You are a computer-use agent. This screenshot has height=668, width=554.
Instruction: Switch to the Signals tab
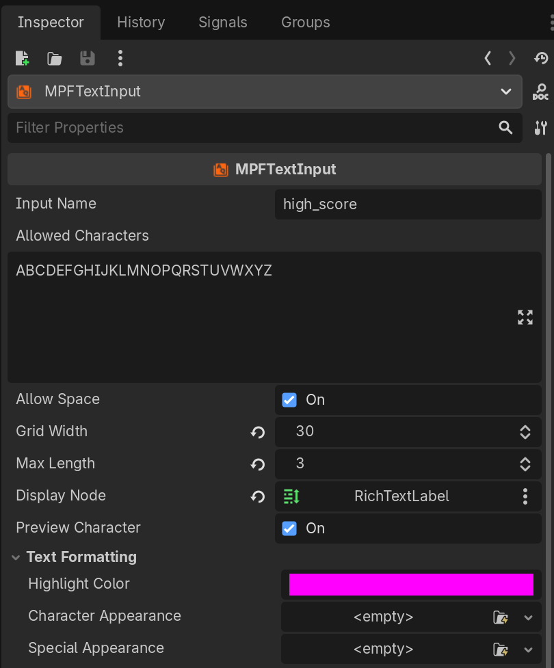tap(222, 23)
